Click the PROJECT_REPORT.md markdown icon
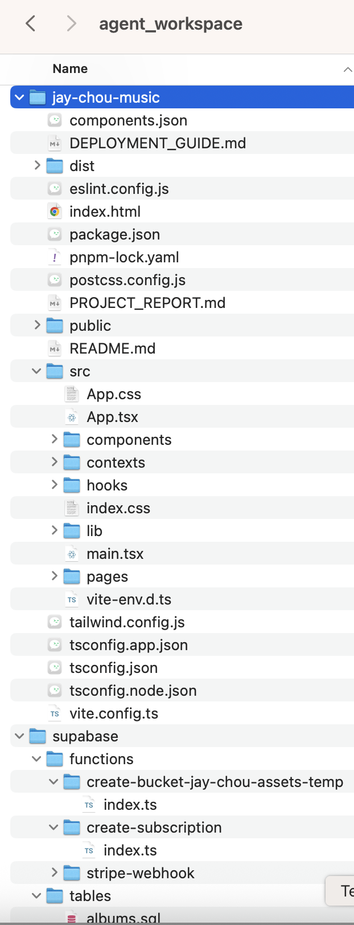The image size is (354, 925). [x=55, y=303]
